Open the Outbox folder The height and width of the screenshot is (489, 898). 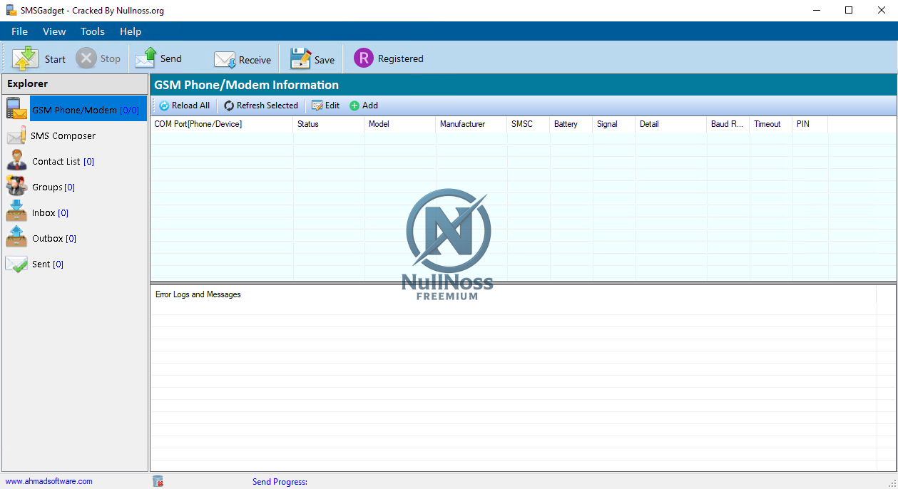click(47, 239)
